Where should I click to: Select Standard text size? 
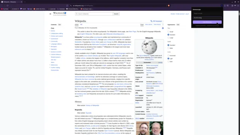(168, 35)
